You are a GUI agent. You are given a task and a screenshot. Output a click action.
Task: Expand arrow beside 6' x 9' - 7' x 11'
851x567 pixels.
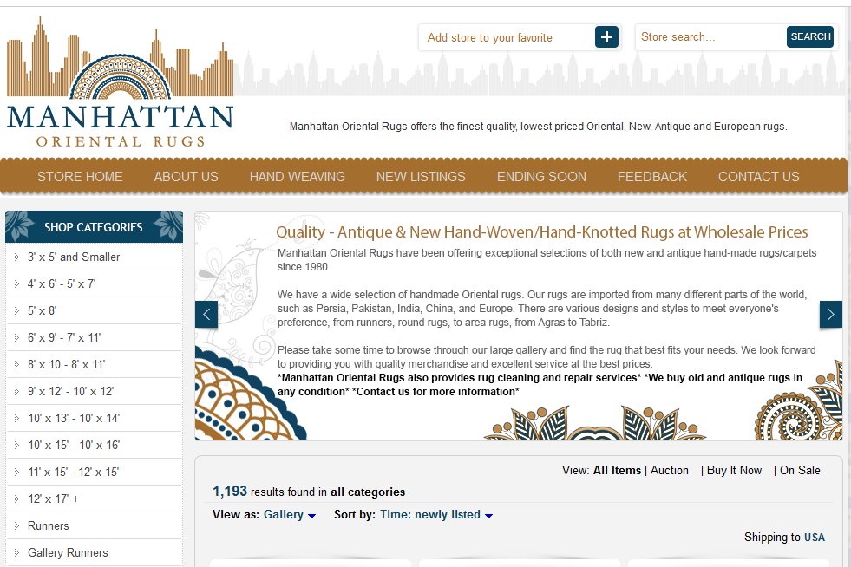16,337
